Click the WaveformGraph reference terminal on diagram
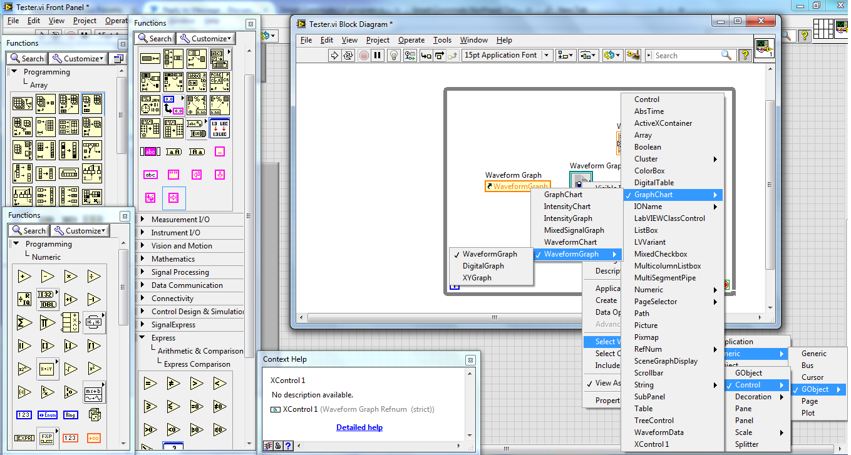Image resolution: width=851 pixels, height=455 pixels. [518, 187]
